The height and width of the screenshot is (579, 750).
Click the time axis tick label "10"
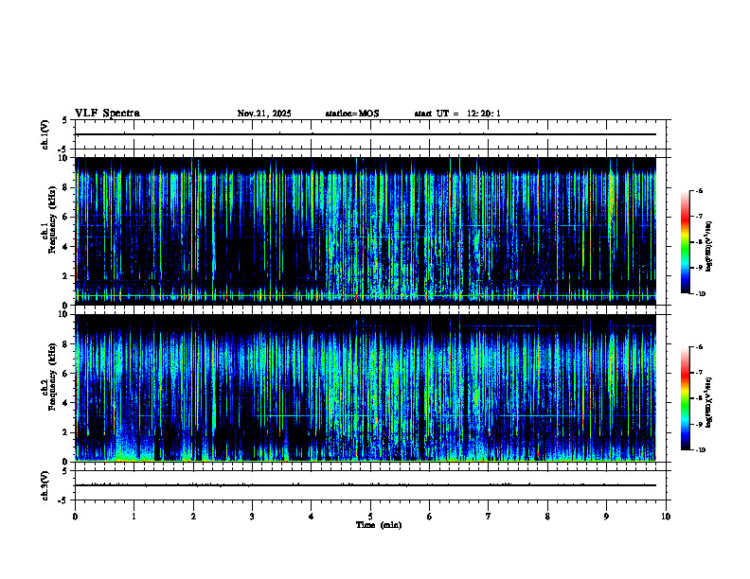[666, 517]
